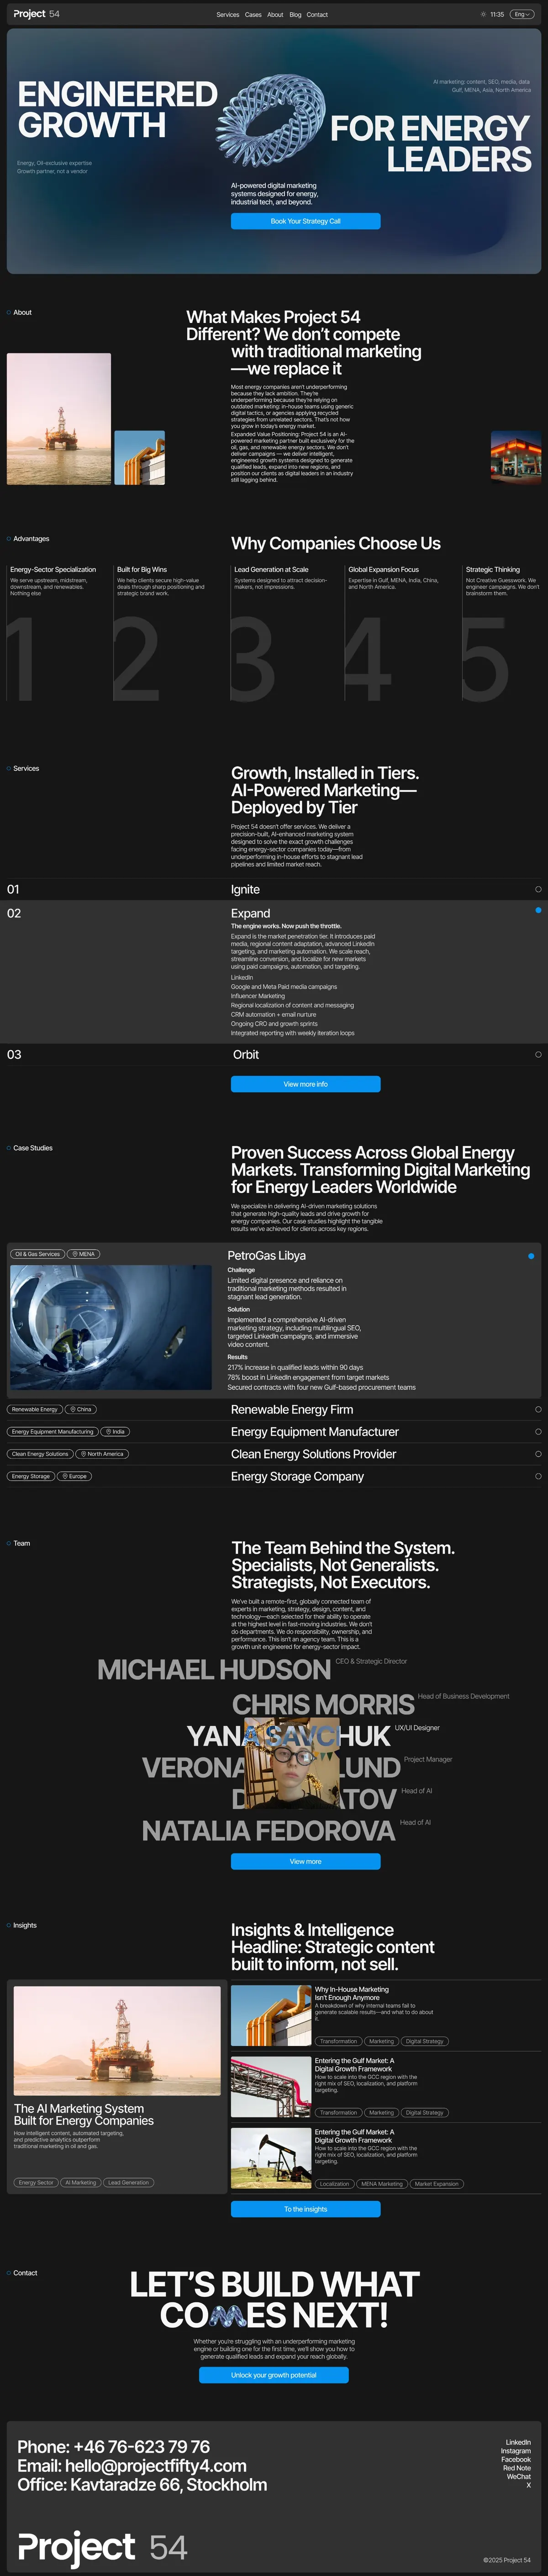Open Cases in the top navigation
Screen dimensions: 548x2576
(x=253, y=15)
